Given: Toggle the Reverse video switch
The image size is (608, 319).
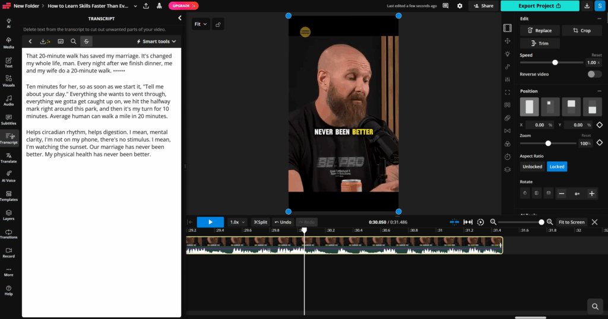Looking at the screenshot, I should point(594,74).
